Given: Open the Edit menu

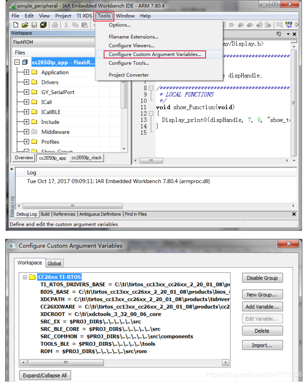Looking at the screenshot, I should coord(29,16).
